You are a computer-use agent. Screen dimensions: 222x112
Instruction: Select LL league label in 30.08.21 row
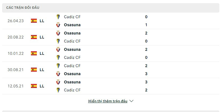(42, 70)
